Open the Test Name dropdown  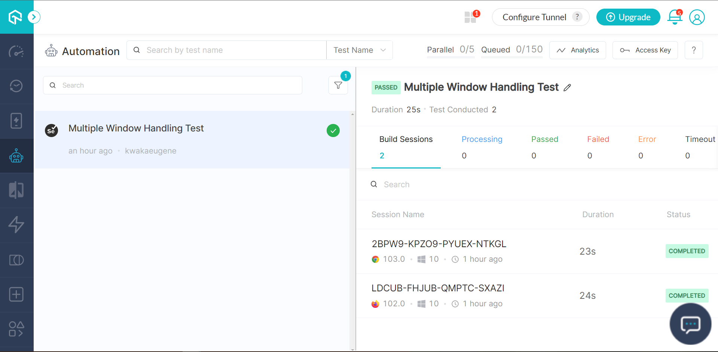(x=359, y=50)
